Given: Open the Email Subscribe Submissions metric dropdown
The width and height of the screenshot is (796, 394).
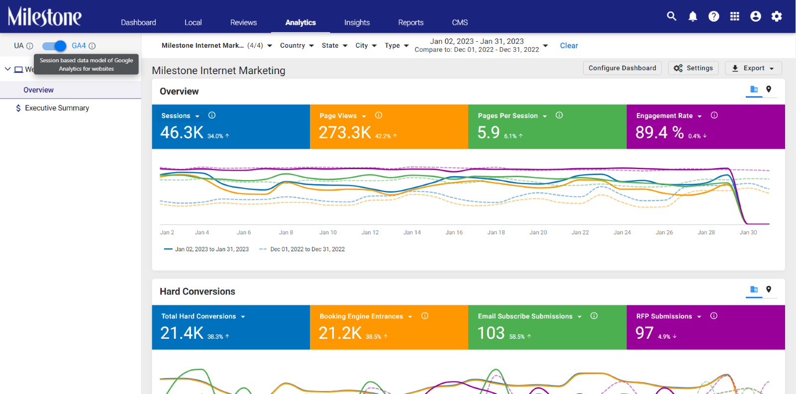Looking at the screenshot, I should [x=580, y=317].
